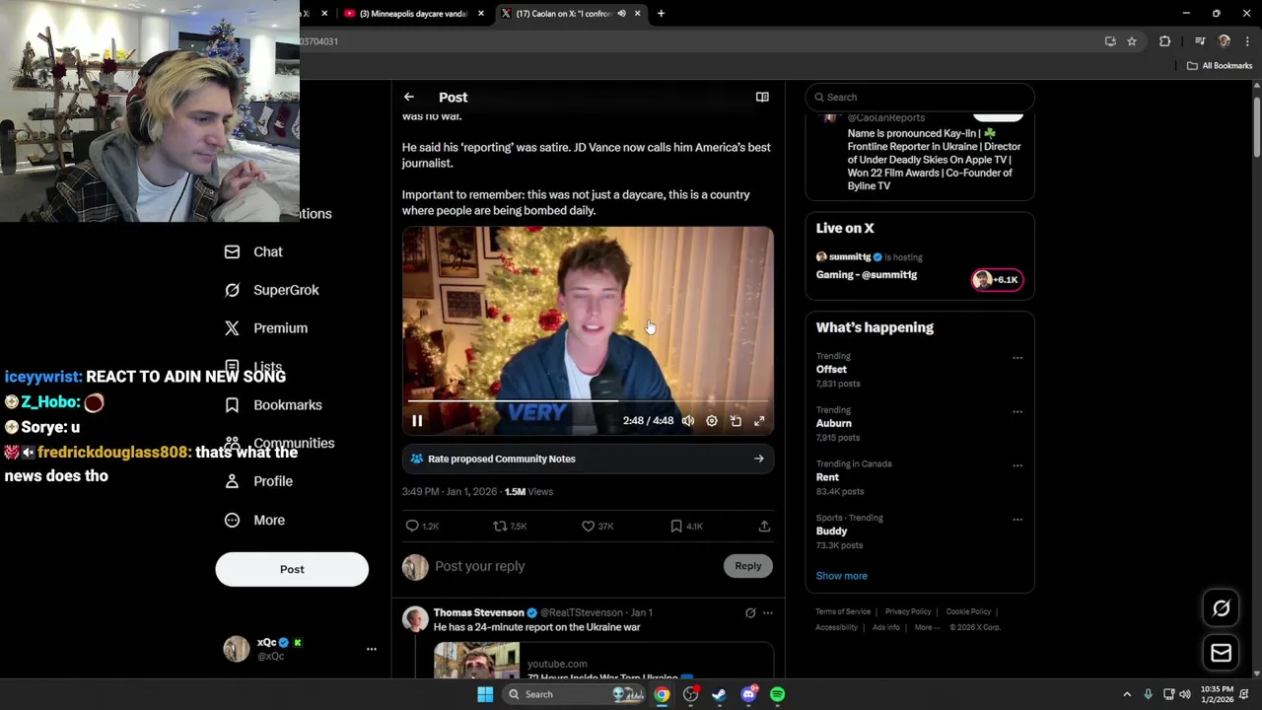Viewport: 1262px width, 710px height.
Task: Open more options for Auburn trend
Action: pos(1017,412)
